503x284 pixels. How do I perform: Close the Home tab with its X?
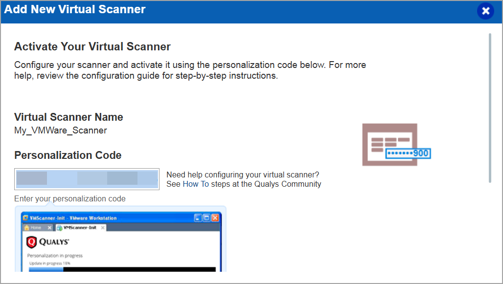48,227
